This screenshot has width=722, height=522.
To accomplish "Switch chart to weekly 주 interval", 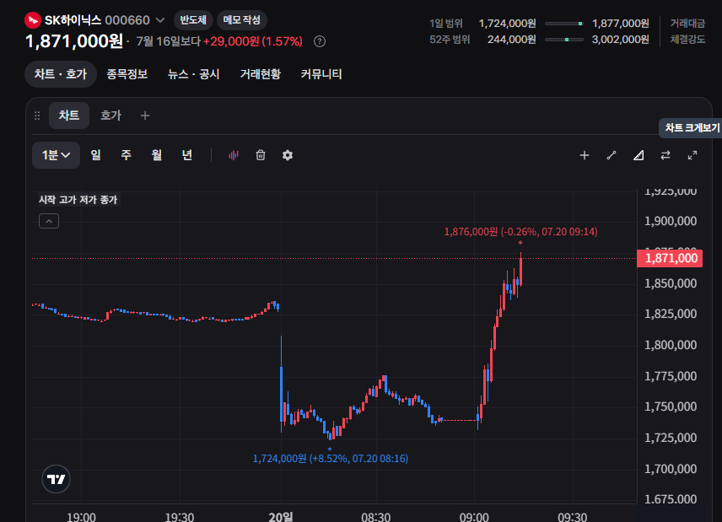I will [x=127, y=155].
